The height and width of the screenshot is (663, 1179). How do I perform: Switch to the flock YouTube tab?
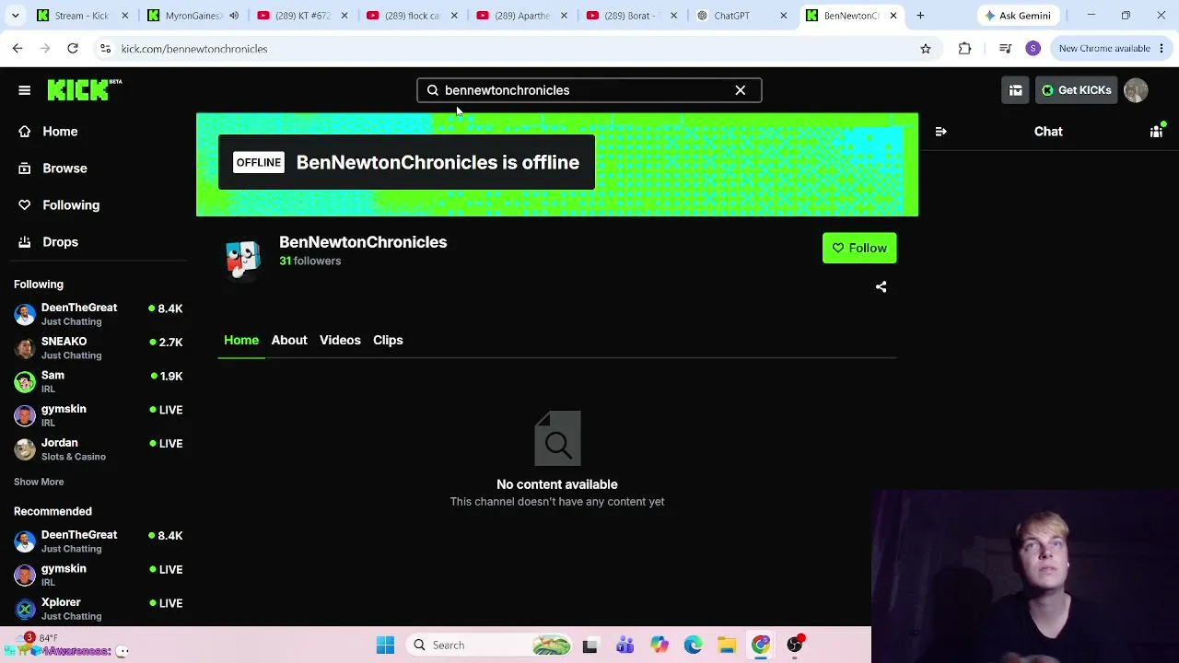(x=412, y=16)
